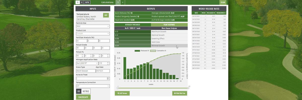Viewport: 302px width, 100px height.
Task: Click the right handle of weeks slider
Action: [x=188, y=88]
